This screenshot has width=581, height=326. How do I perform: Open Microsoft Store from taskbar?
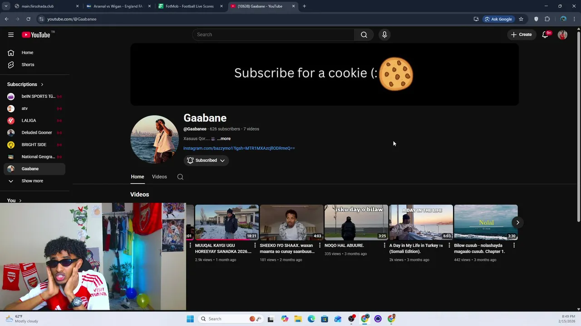coord(325,319)
